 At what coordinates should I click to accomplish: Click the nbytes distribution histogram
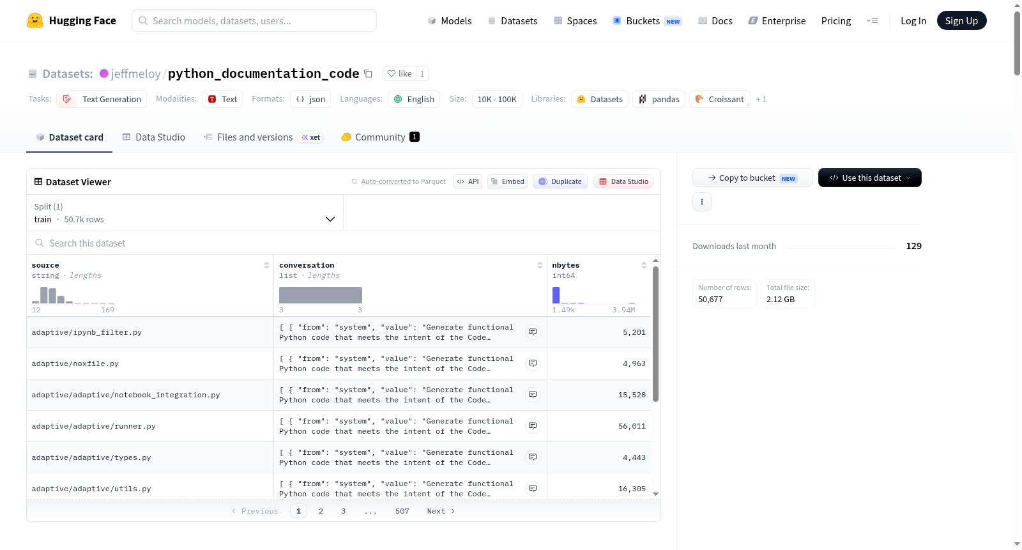click(x=594, y=294)
